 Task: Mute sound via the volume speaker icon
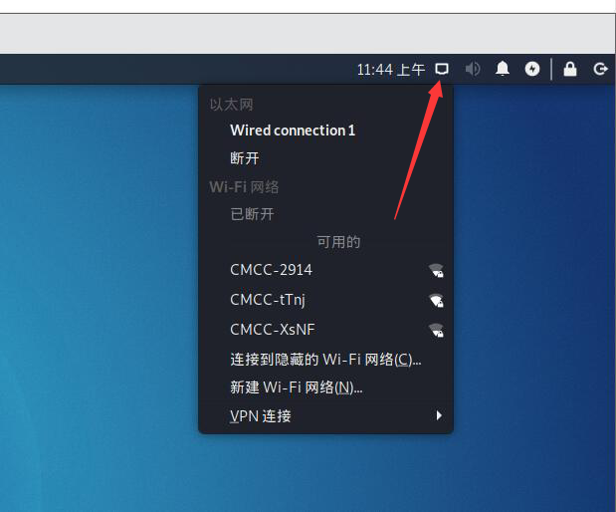point(473,69)
